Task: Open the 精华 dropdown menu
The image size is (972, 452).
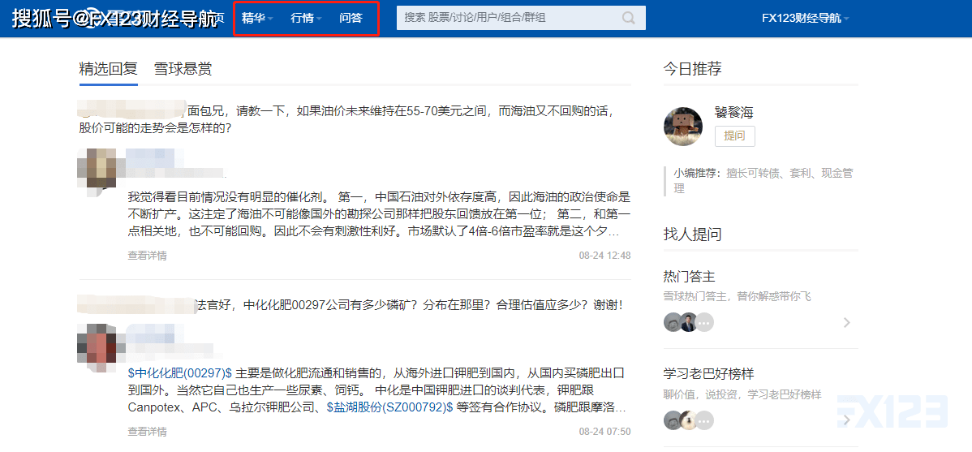Action: pos(257,18)
